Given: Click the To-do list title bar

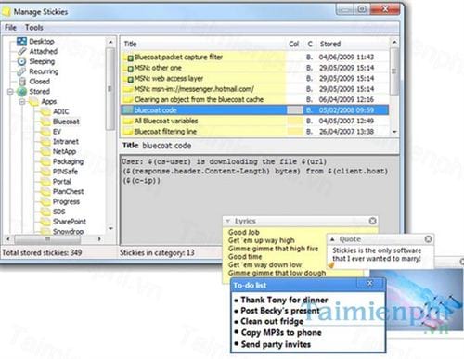Looking at the screenshot, I should (308, 285).
